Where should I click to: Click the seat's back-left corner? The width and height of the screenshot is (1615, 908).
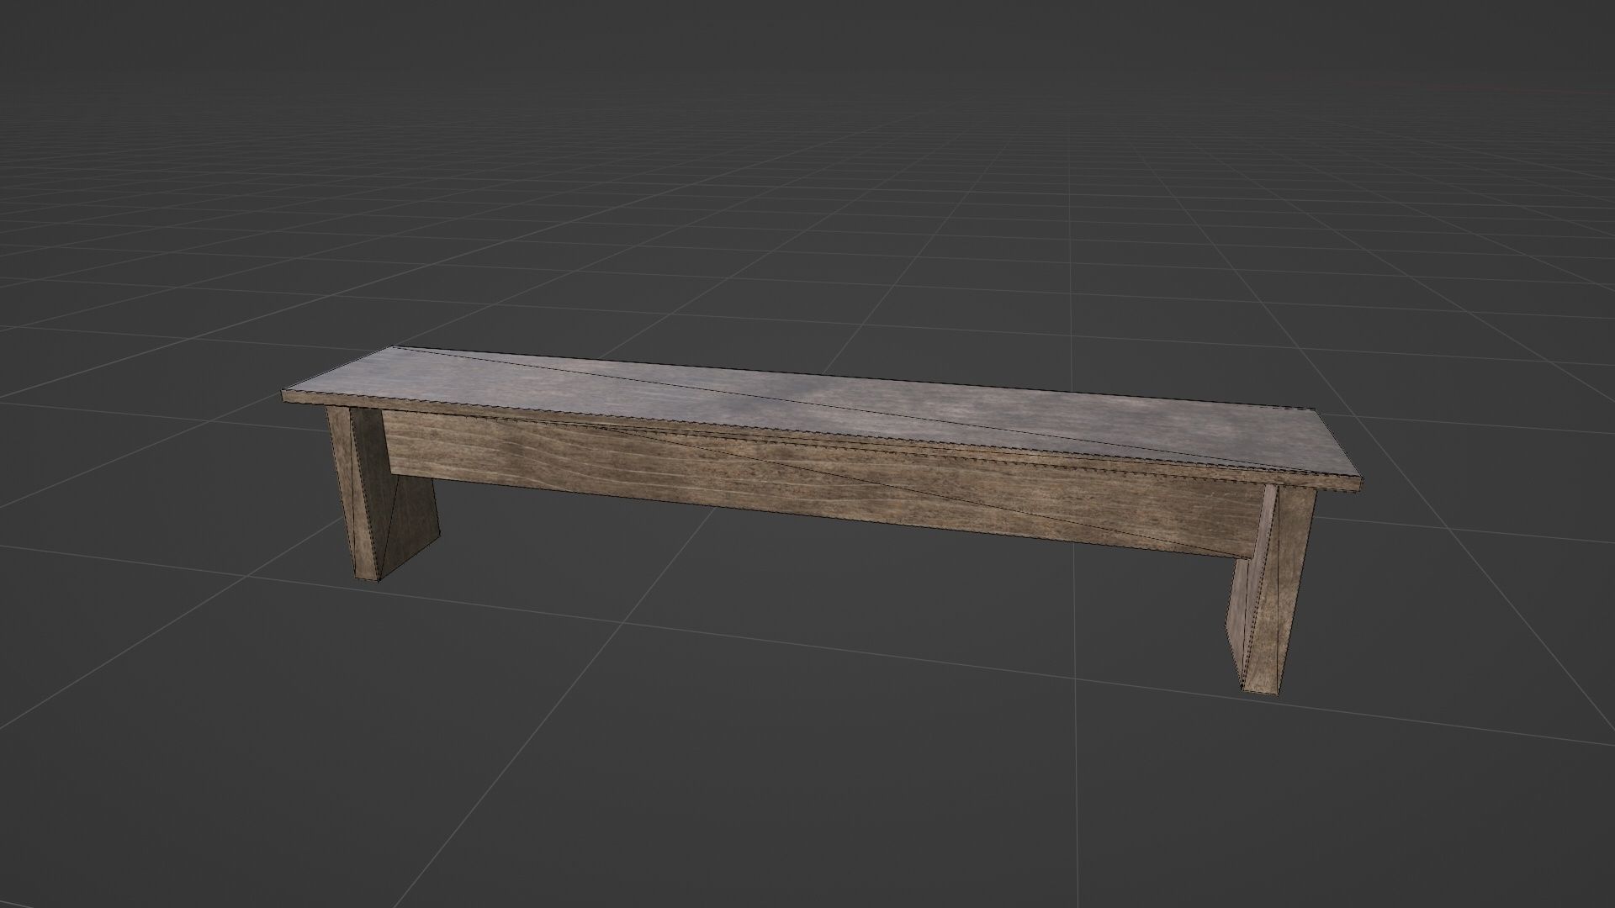tap(395, 349)
